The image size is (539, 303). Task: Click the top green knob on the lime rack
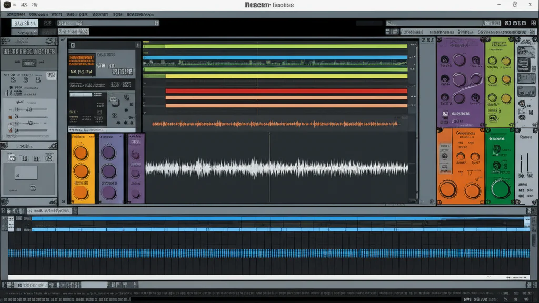click(x=493, y=61)
